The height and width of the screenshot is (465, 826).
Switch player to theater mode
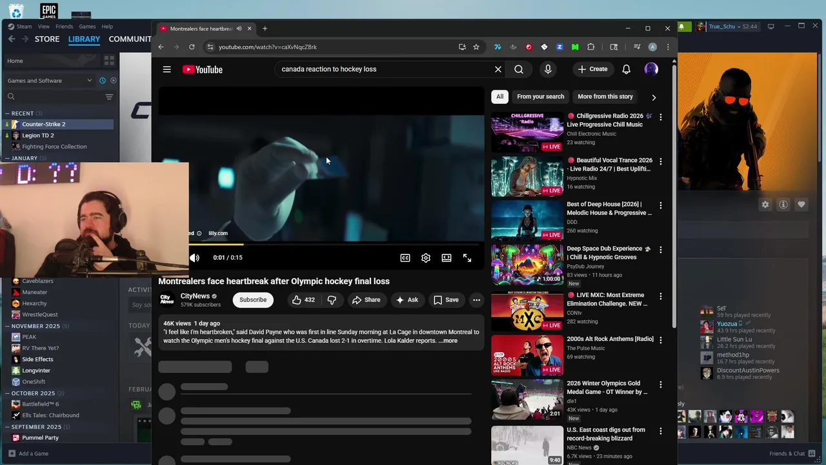447,258
